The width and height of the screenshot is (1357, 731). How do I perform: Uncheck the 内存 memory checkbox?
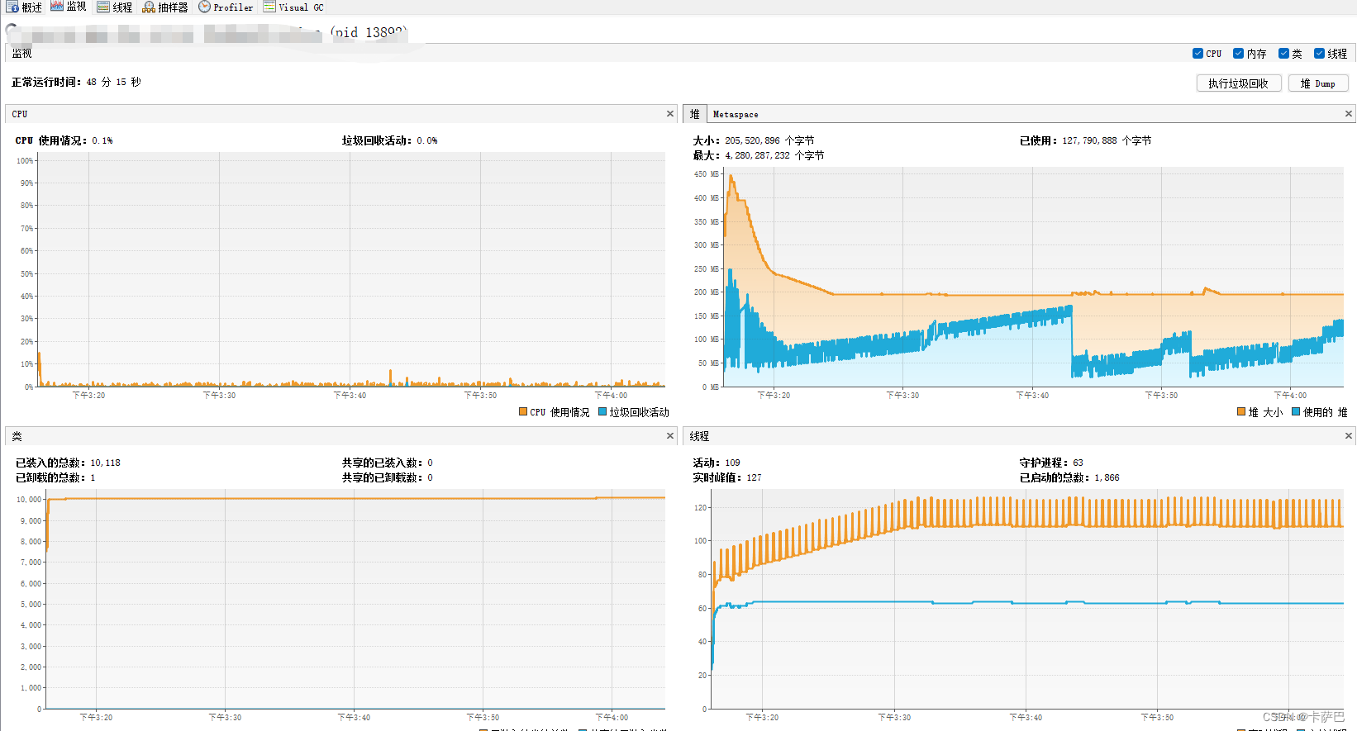[x=1238, y=54]
